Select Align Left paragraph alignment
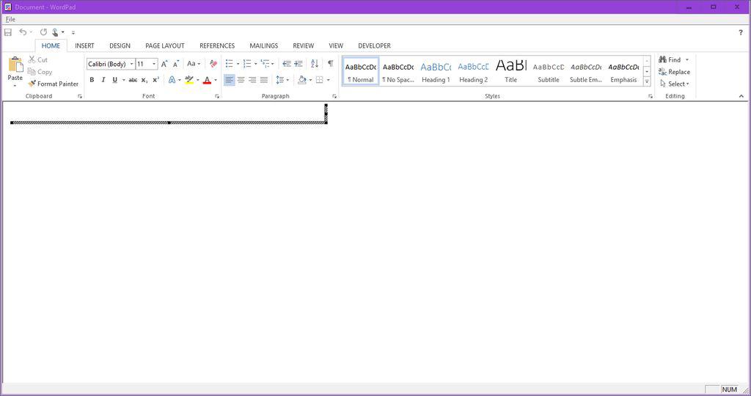 point(230,80)
